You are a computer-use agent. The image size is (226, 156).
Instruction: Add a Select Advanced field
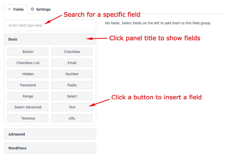pos(28,107)
